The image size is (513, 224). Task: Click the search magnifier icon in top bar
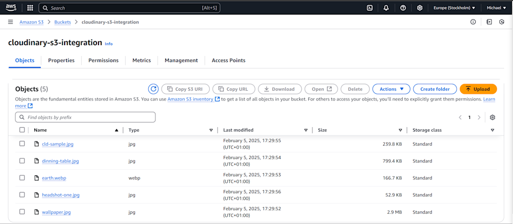pyautogui.click(x=45, y=8)
